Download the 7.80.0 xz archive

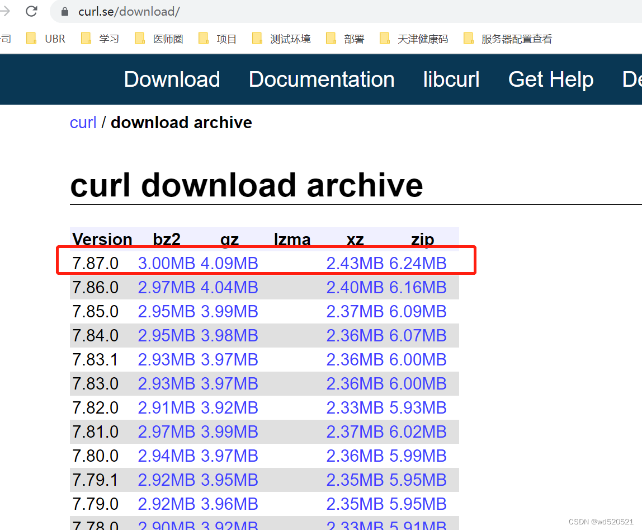tap(355, 456)
